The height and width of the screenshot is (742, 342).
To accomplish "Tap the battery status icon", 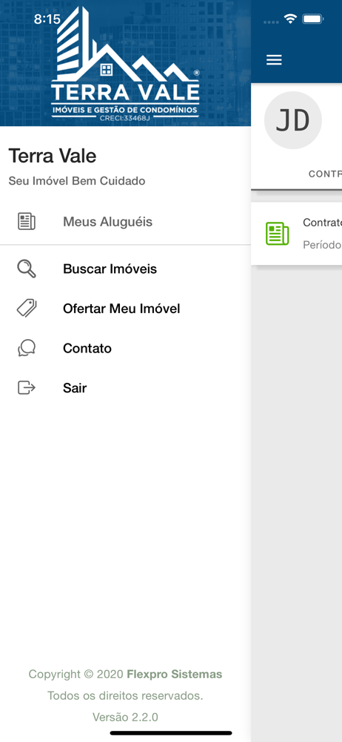I will pyautogui.click(x=312, y=19).
